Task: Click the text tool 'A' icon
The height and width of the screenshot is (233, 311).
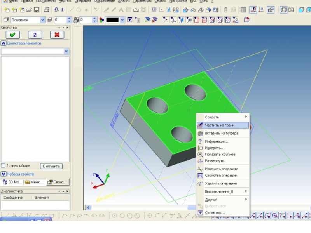Action: coord(121,10)
